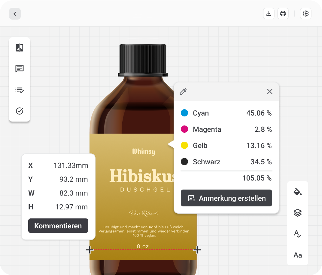The height and width of the screenshot is (275, 322).
Task: Click the Anmerkung erstellen button
Action: 226,198
